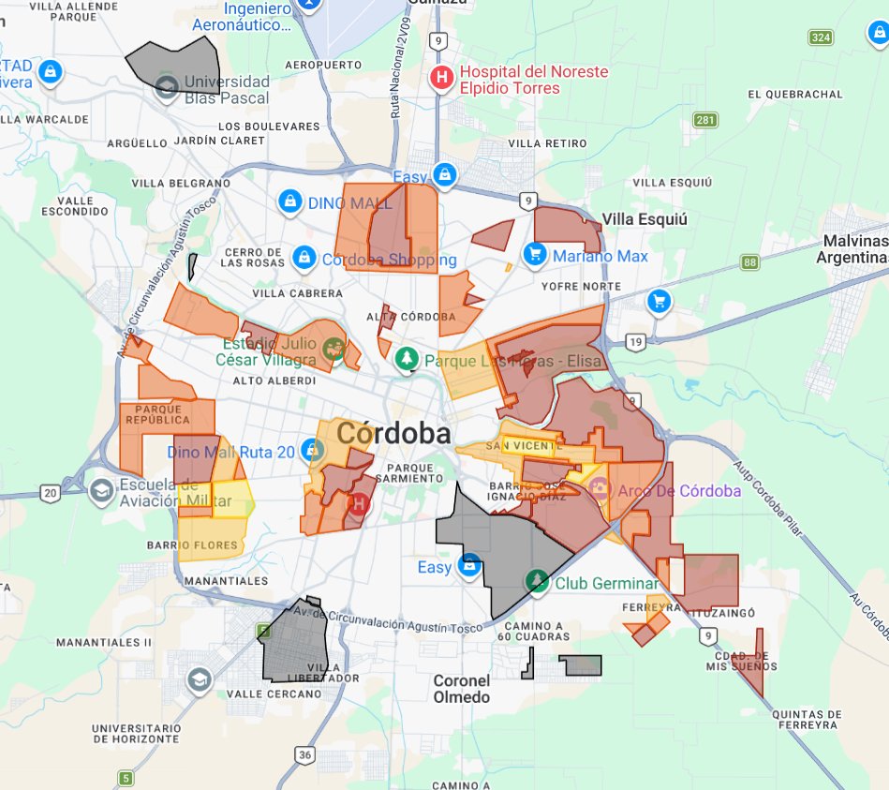Open the Mariano Max shopping cart pin
The width and height of the screenshot is (889, 790).
coord(534,254)
